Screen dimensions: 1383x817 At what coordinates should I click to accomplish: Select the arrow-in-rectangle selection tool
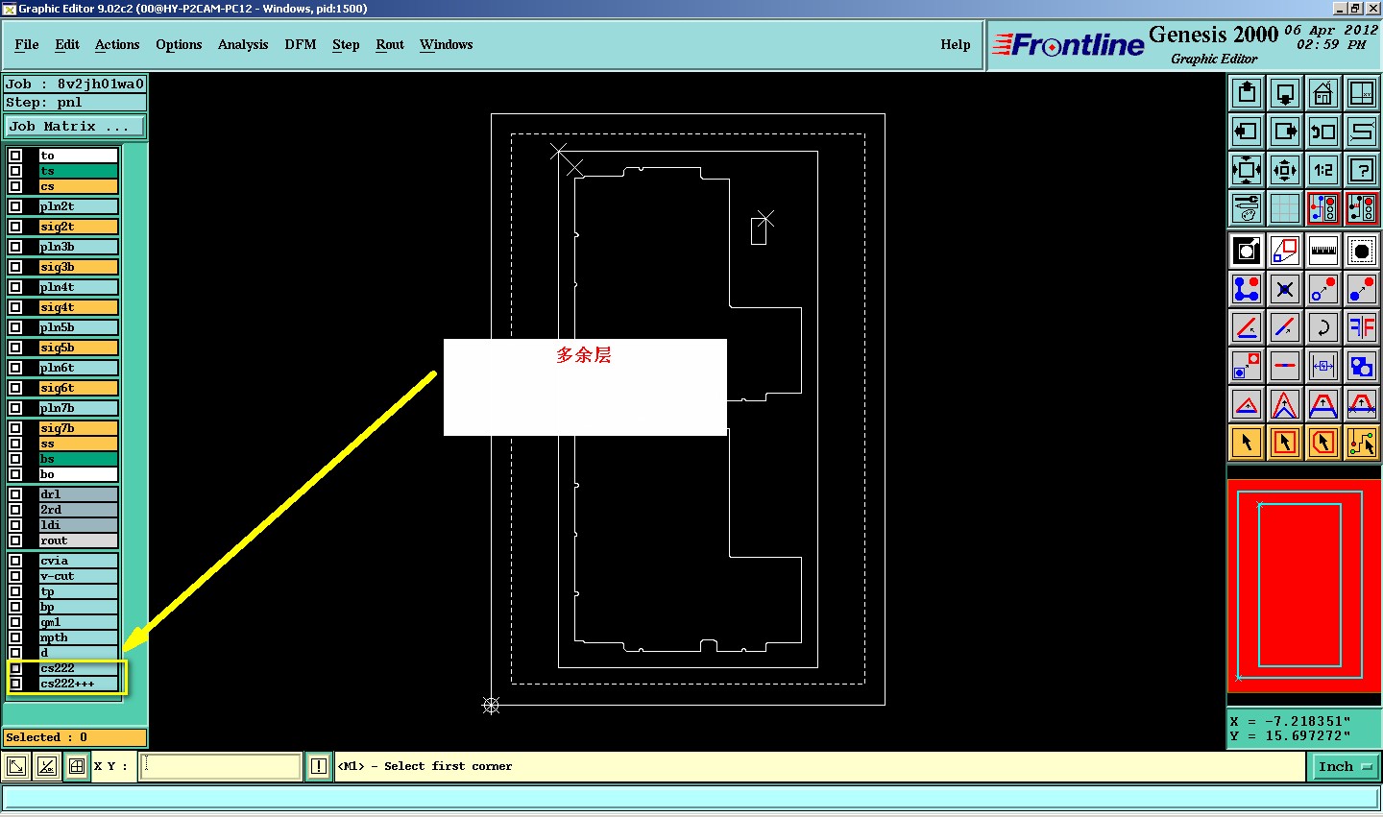(x=1285, y=443)
